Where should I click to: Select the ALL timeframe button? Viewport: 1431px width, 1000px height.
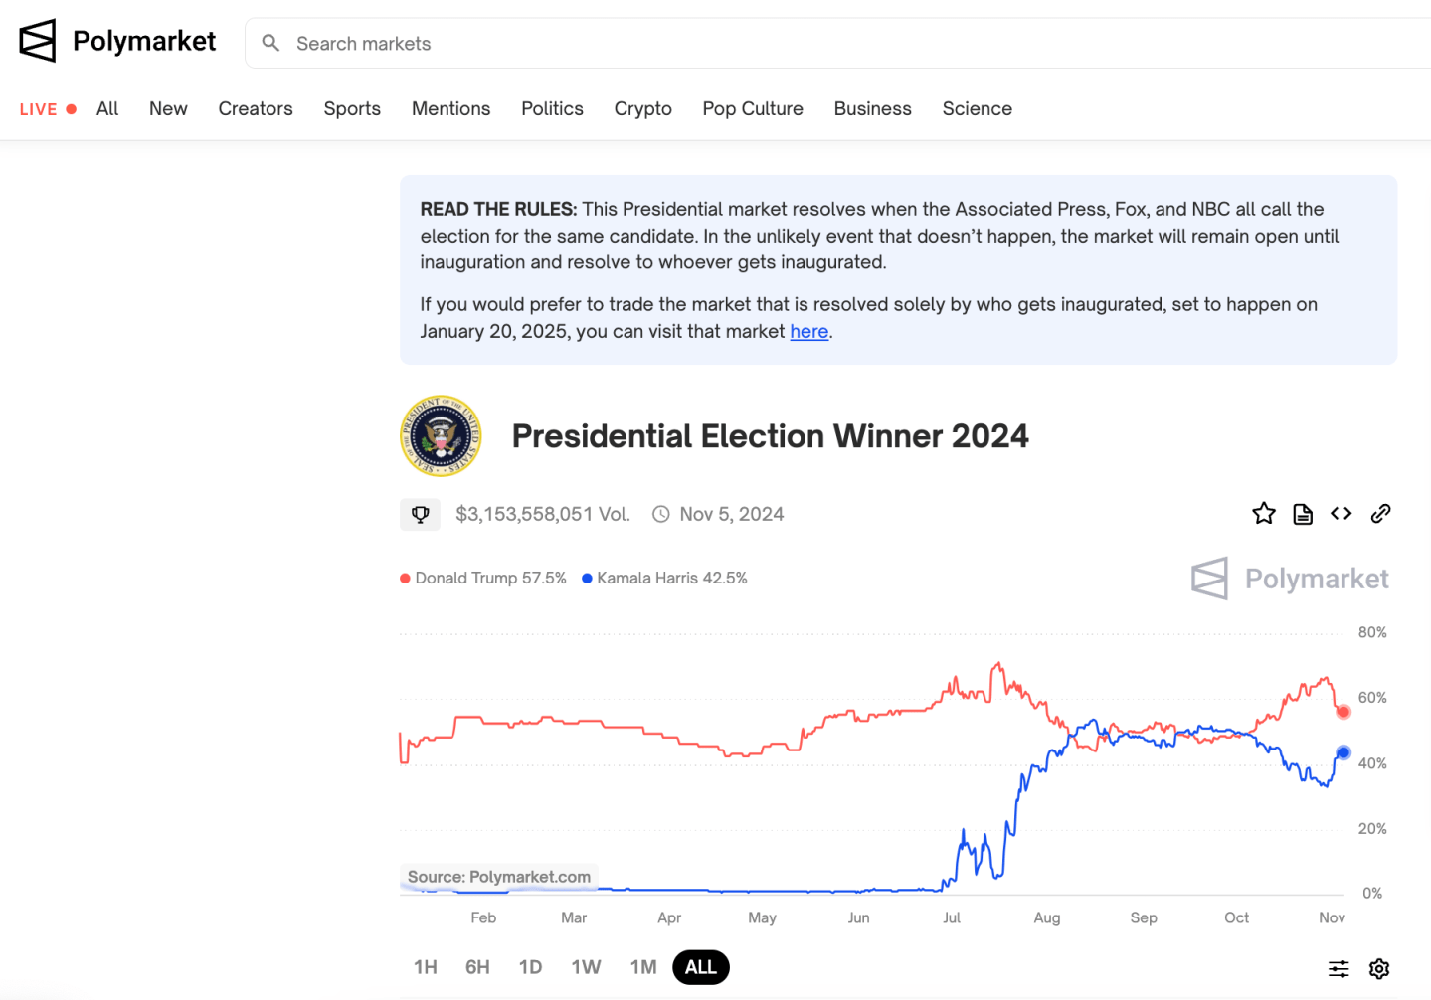pyautogui.click(x=701, y=967)
